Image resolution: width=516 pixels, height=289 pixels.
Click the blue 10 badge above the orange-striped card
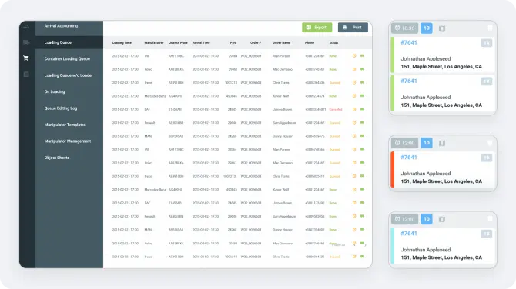[x=427, y=143]
